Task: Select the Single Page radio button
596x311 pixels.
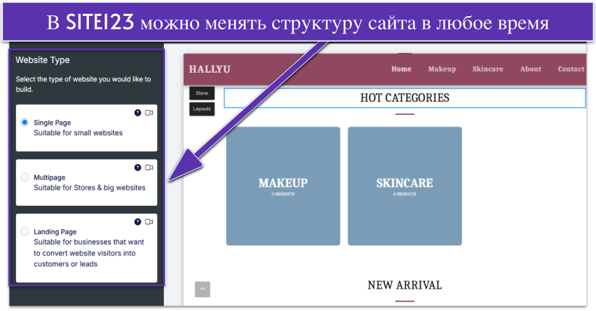Action: (25, 123)
